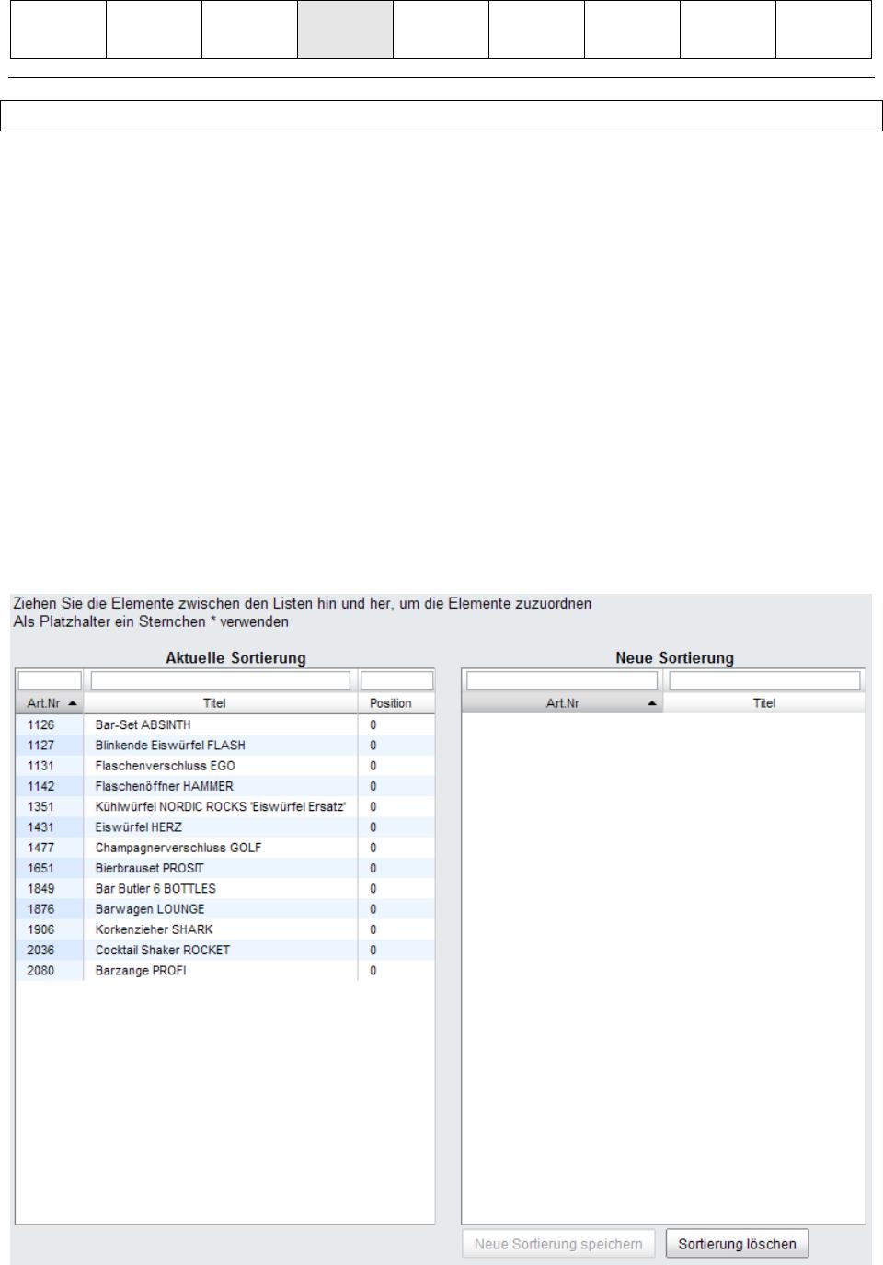
Task: Sort Neue Sortierung by Titel header
Action: 763,703
